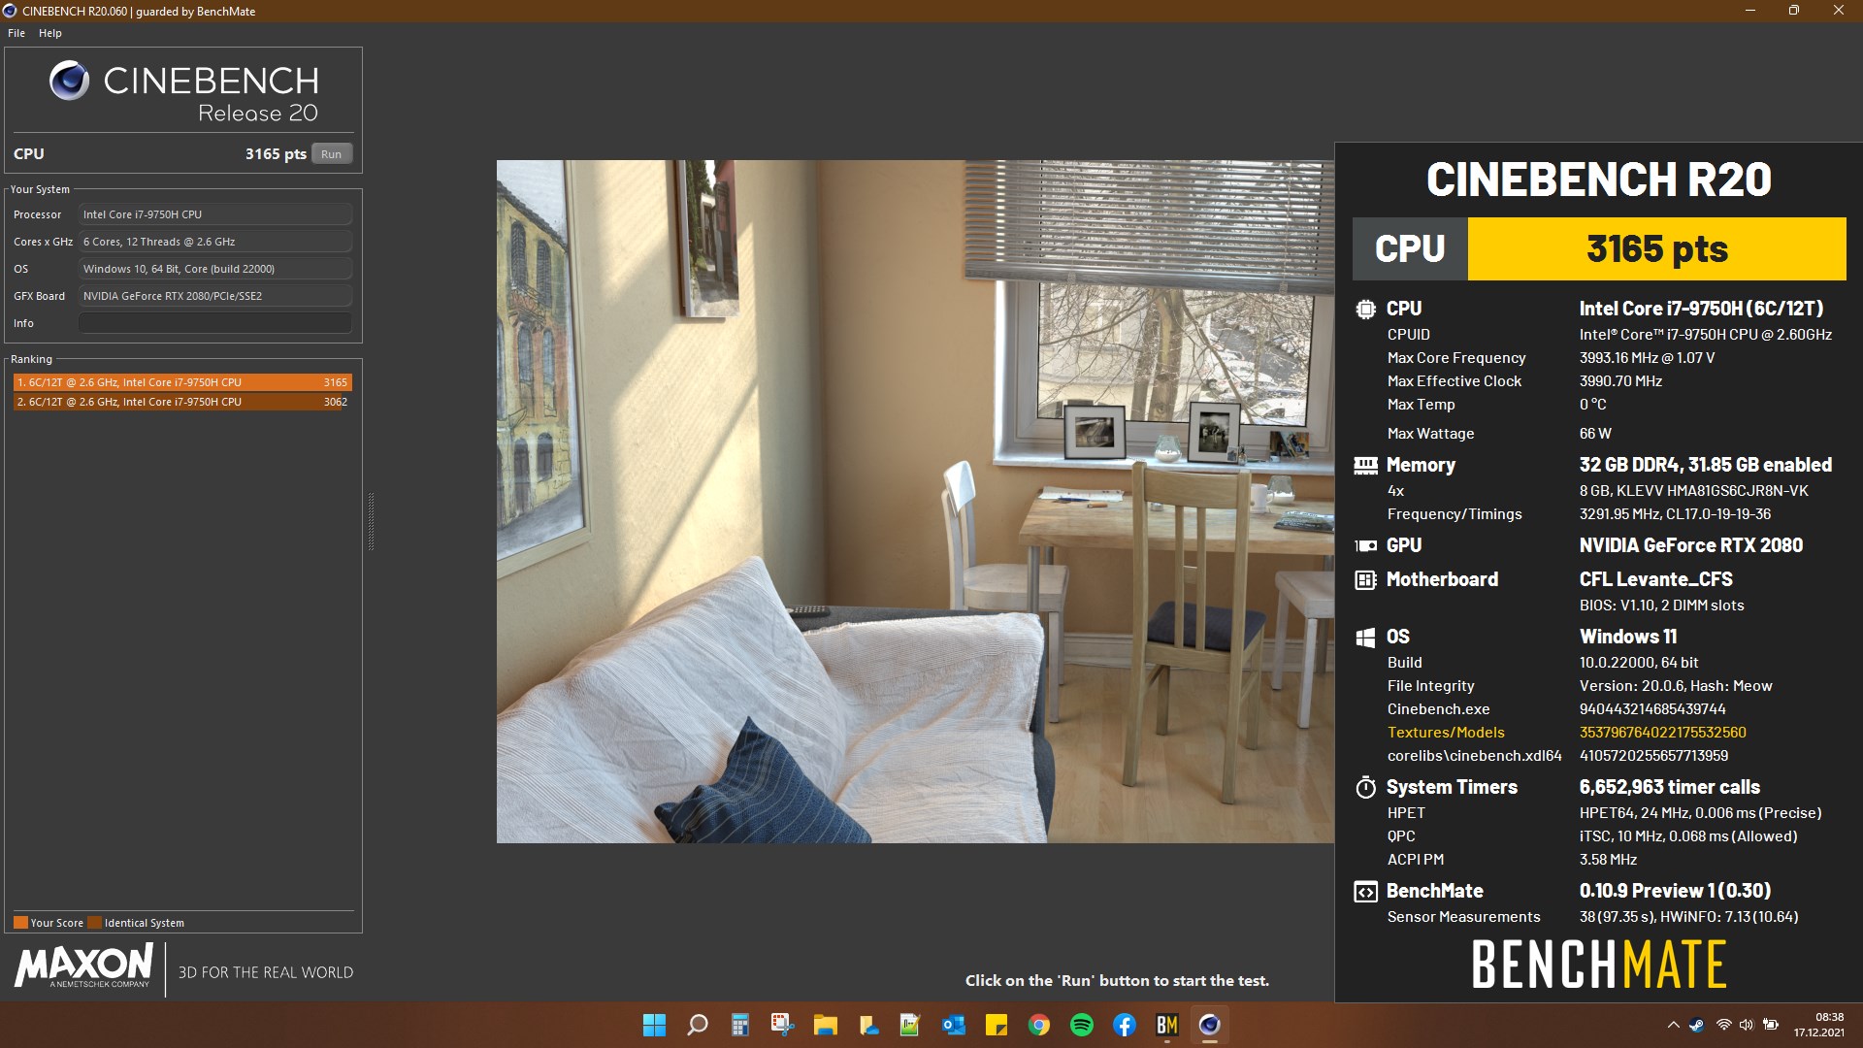
Task: Click the Max Core Frequency value 3993.16 MHz
Action: (1647, 358)
